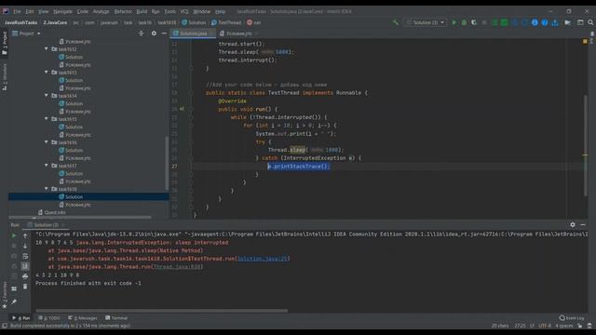The width and height of the screenshot is (596, 335).
Task: Click the Project tree horizontal scrollbar
Action: [x=79, y=218]
